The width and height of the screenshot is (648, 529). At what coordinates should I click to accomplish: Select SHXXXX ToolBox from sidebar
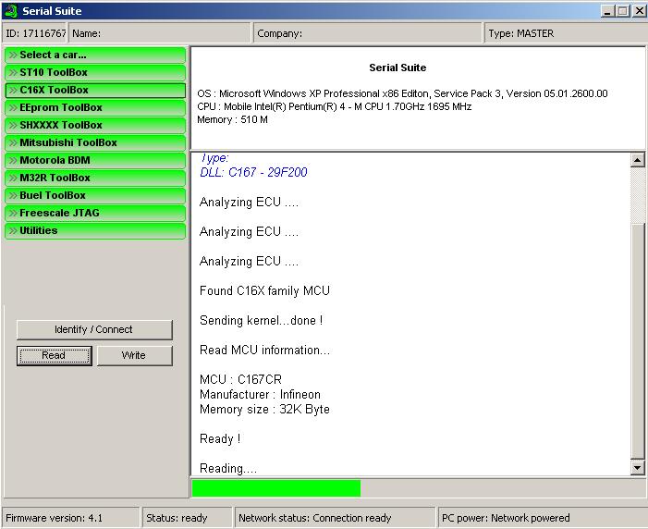(95, 125)
